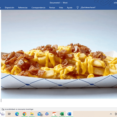Open the Disposición ribbon tab

click(9, 8)
